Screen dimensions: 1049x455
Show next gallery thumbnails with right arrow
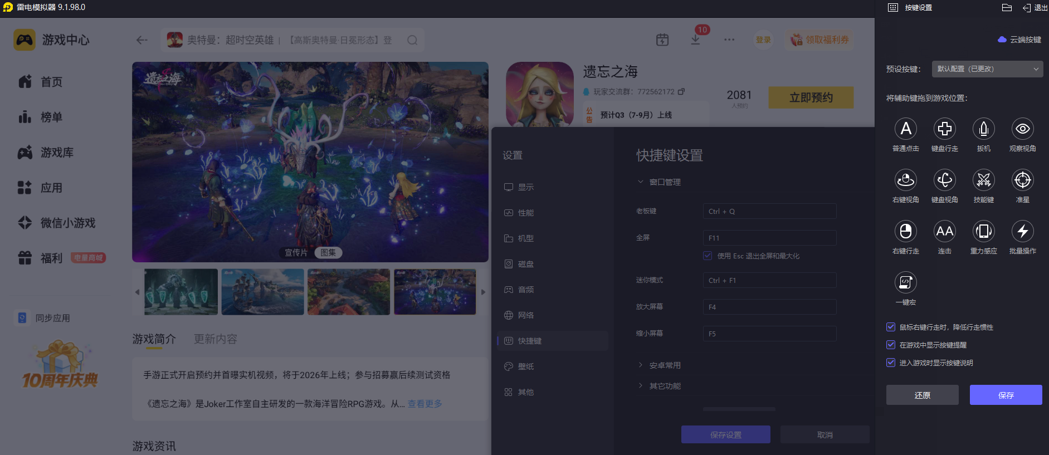[483, 292]
